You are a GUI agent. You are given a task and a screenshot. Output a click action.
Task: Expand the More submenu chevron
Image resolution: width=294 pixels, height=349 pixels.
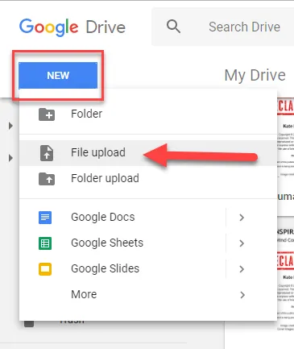click(x=242, y=295)
